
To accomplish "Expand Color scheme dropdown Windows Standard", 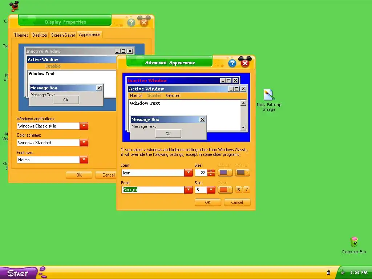I will coord(84,142).
